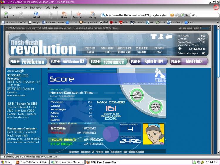The height and width of the screenshot is (165, 220).
Task: Click the t-shirt icon in the site header
Action: pos(154,36)
